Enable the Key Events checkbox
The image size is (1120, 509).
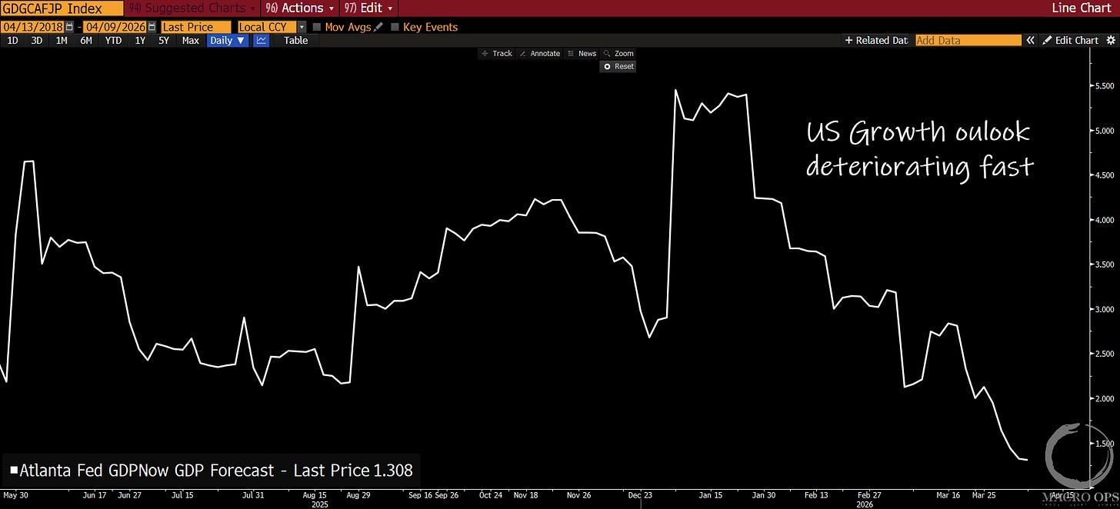coord(395,27)
